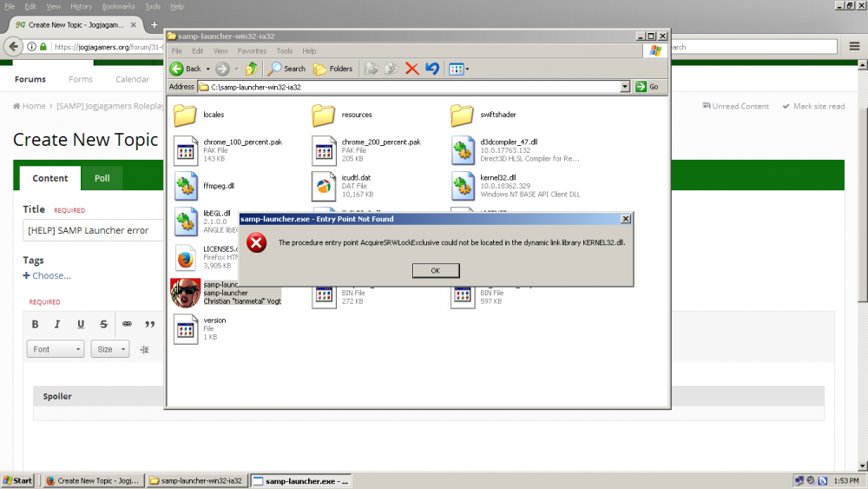This screenshot has height=489, width=868.
Task: Select chrome_100_percent.pak file
Action: tap(228, 150)
